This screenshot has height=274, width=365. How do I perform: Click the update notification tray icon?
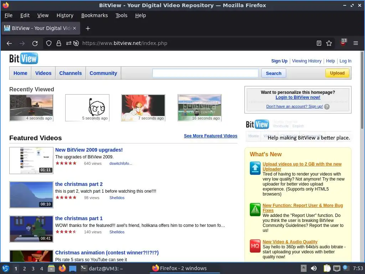point(346,268)
